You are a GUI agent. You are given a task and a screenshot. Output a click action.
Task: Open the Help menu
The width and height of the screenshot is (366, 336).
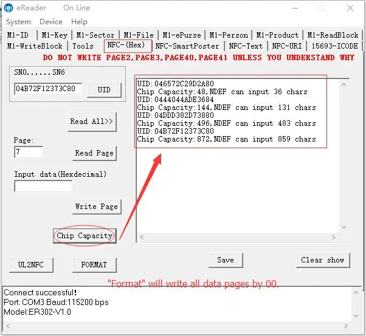coord(80,22)
